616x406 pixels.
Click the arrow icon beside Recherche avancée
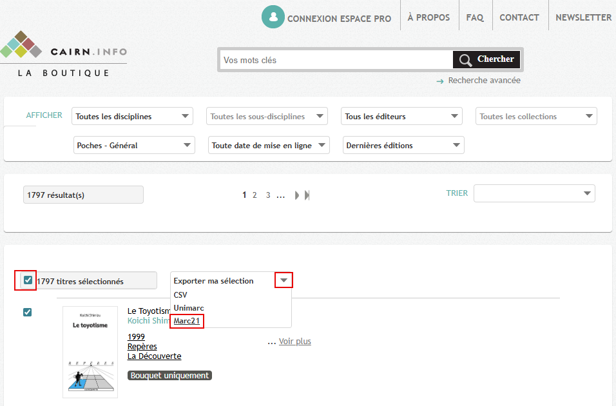440,81
